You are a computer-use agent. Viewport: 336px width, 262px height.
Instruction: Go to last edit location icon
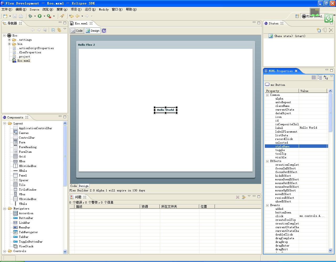pyautogui.click(x=71, y=16)
